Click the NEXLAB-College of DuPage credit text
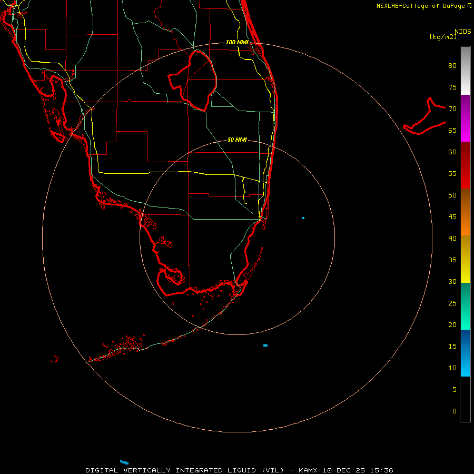 point(423,6)
